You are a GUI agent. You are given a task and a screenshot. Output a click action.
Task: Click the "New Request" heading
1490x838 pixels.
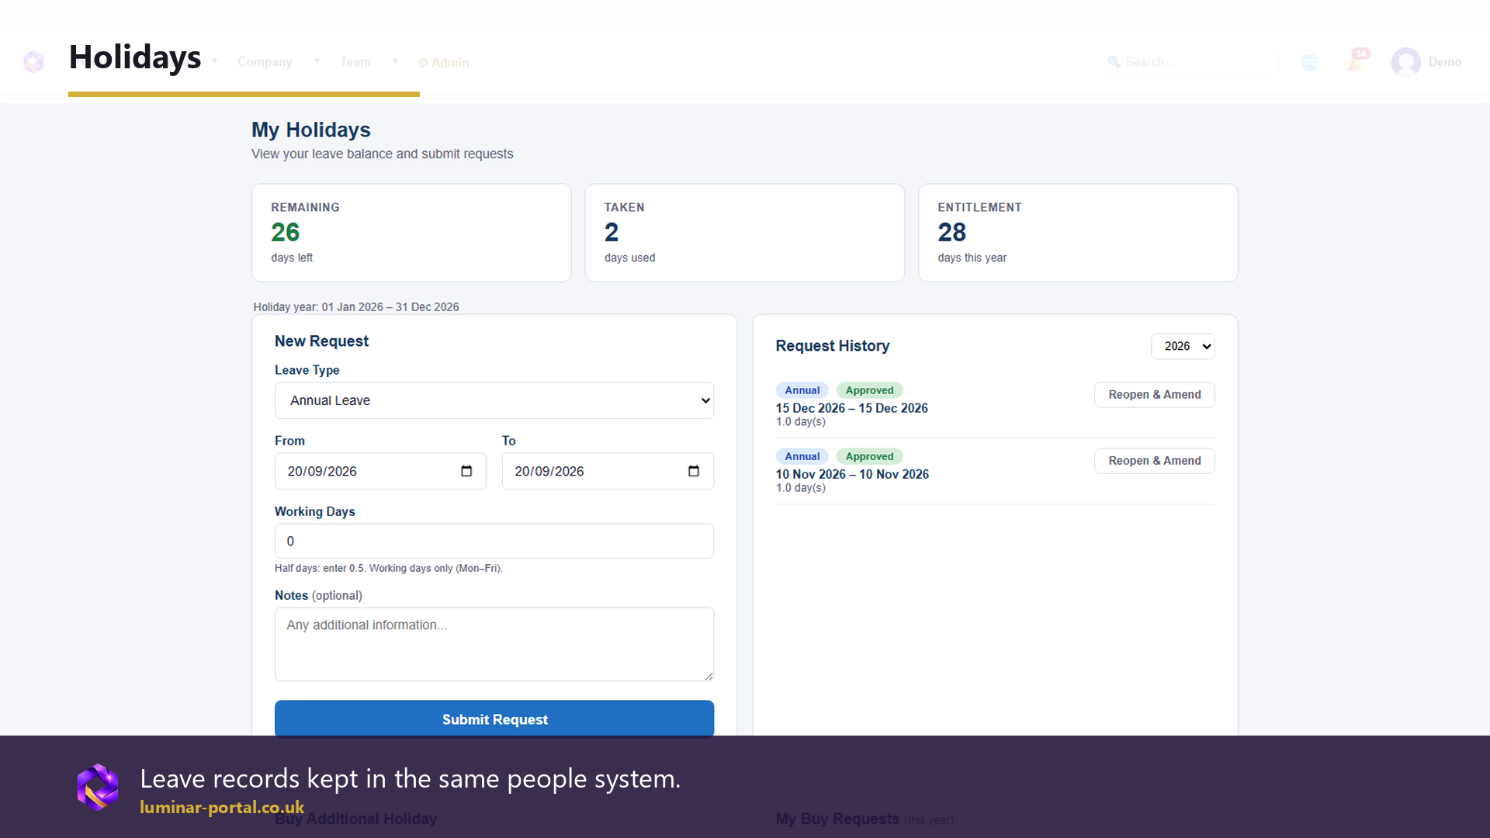pyautogui.click(x=321, y=341)
